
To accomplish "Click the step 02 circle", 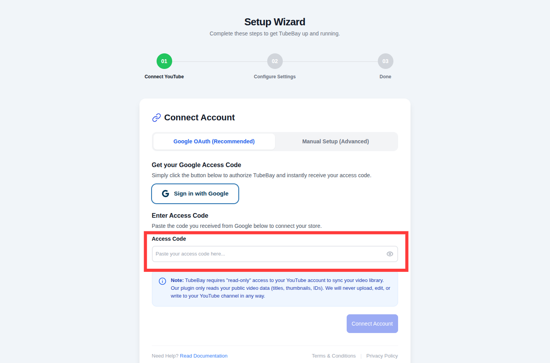I will click(275, 61).
